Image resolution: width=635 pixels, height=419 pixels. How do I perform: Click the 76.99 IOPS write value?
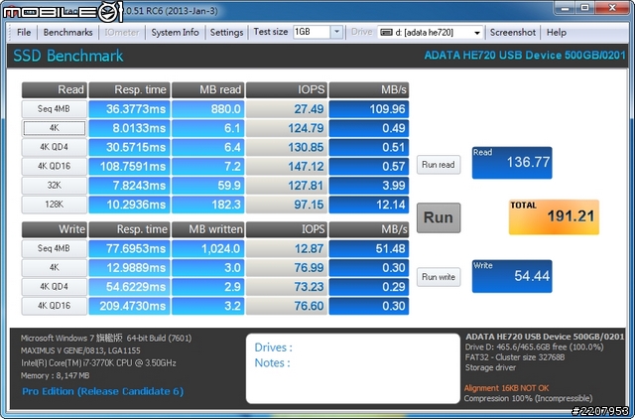pyautogui.click(x=287, y=267)
